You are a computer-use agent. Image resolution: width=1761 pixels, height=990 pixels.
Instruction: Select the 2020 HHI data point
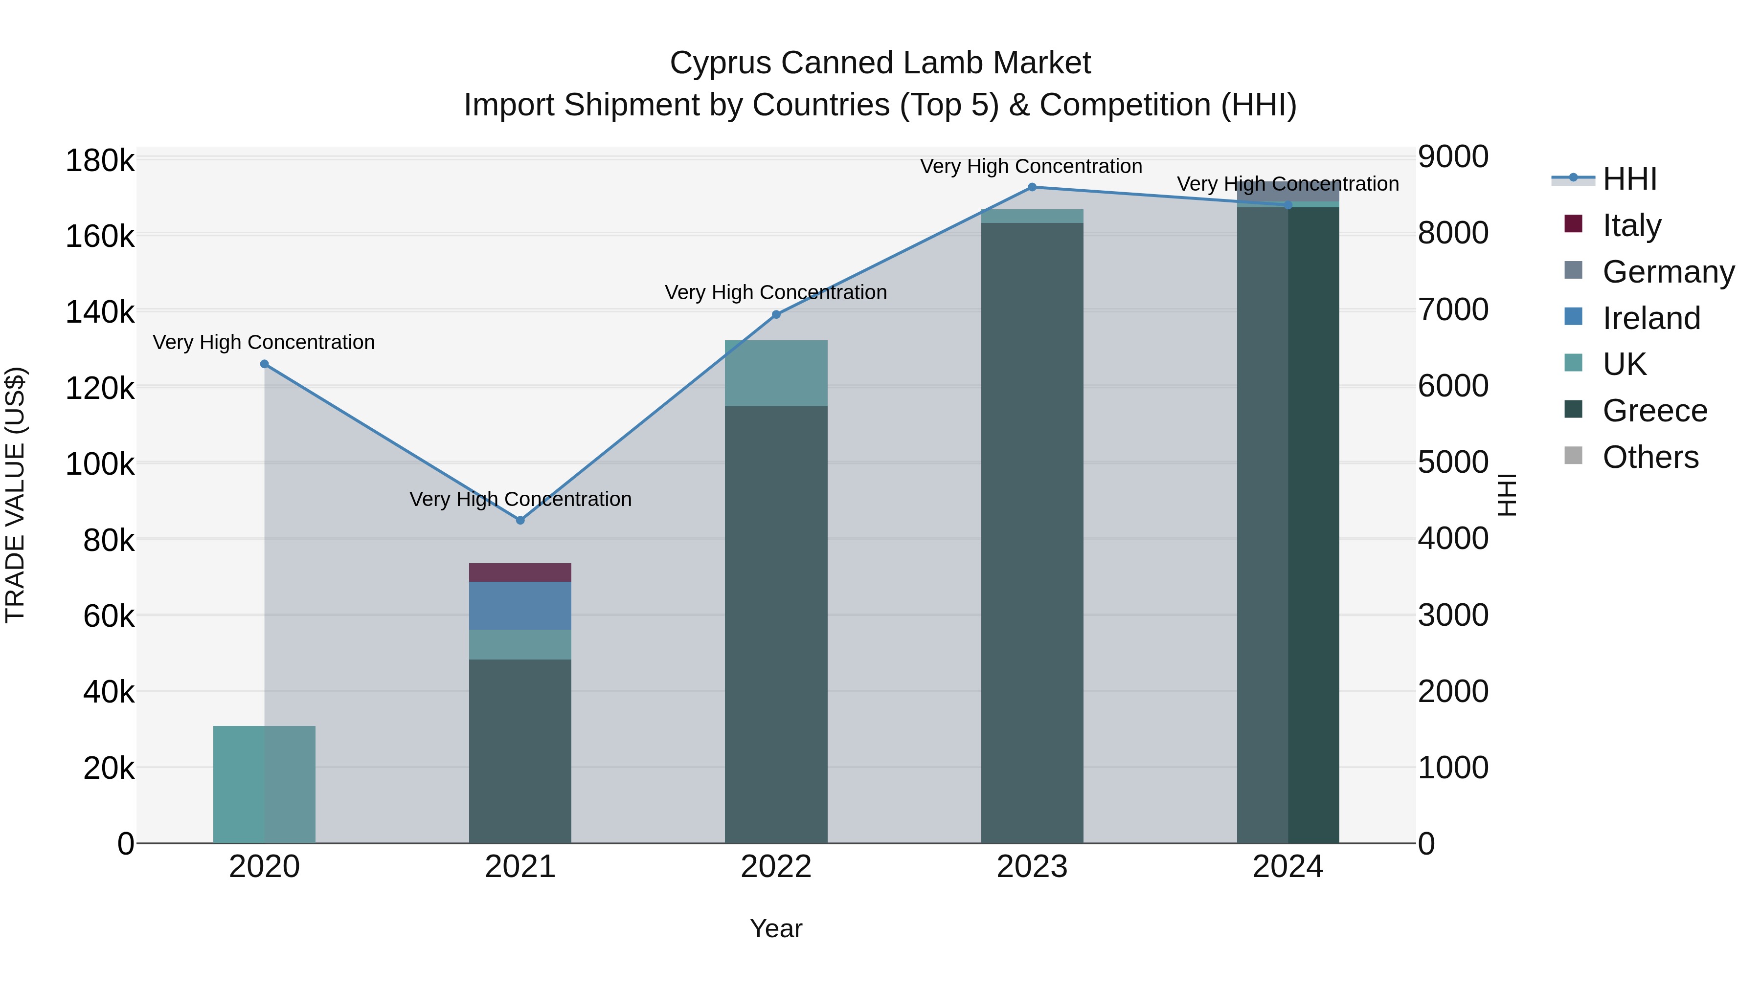265,364
